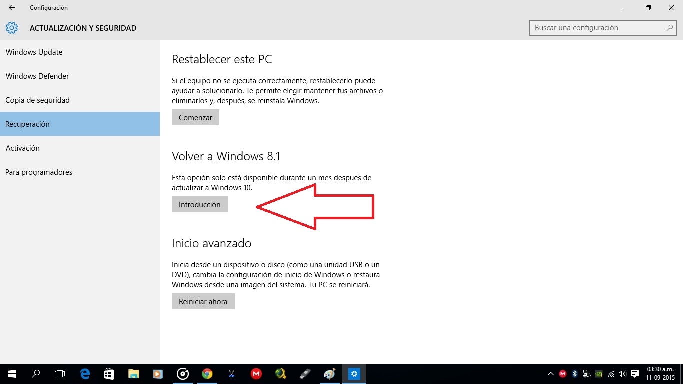
Task: Open File Explorer from the taskbar
Action: [x=133, y=374]
